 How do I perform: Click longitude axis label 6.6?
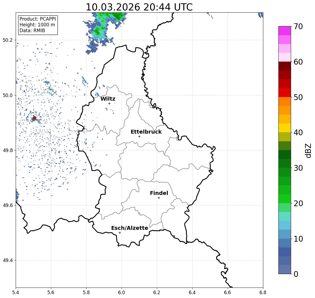coord(228,293)
